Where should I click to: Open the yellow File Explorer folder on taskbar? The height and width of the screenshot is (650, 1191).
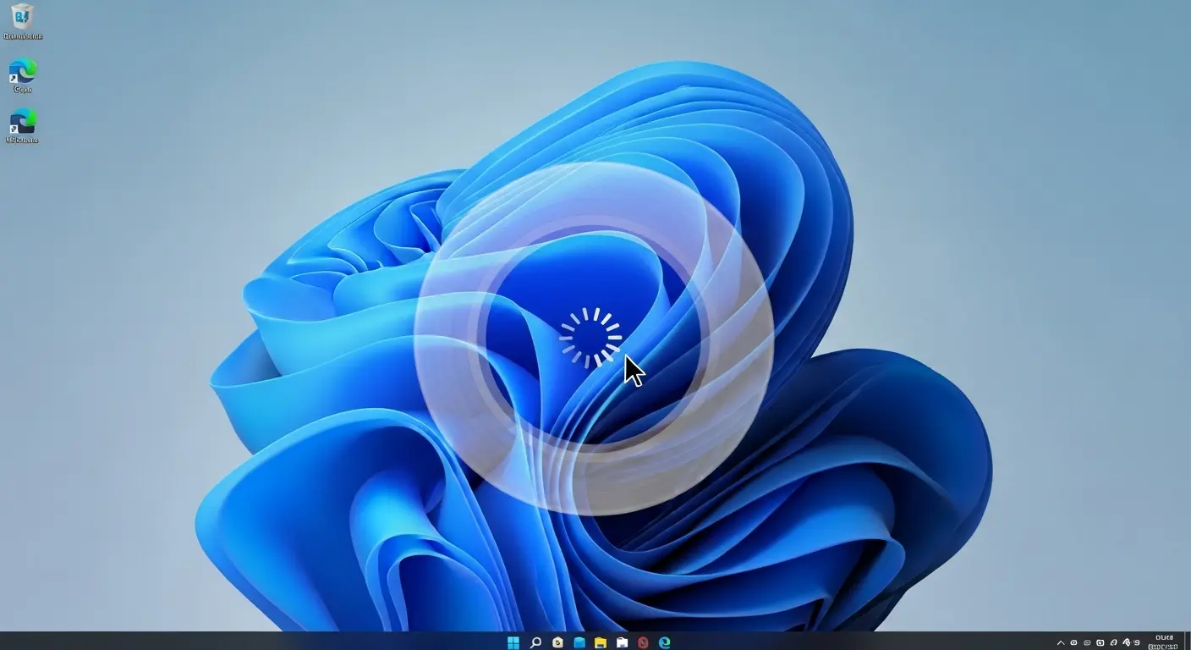point(601,643)
